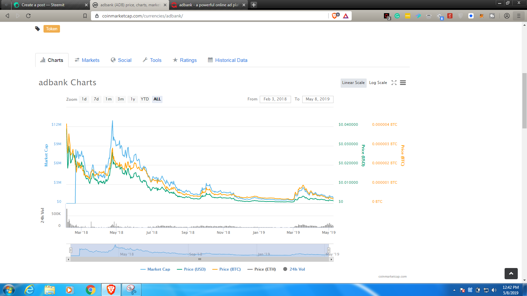This screenshot has width=527, height=296.
Task: Open the blue key extension icon
Action: 418,16
